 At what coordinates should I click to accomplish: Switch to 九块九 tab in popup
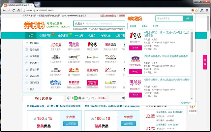click(x=156, y=26)
